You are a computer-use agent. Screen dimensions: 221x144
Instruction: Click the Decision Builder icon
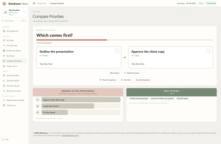(4, 75)
